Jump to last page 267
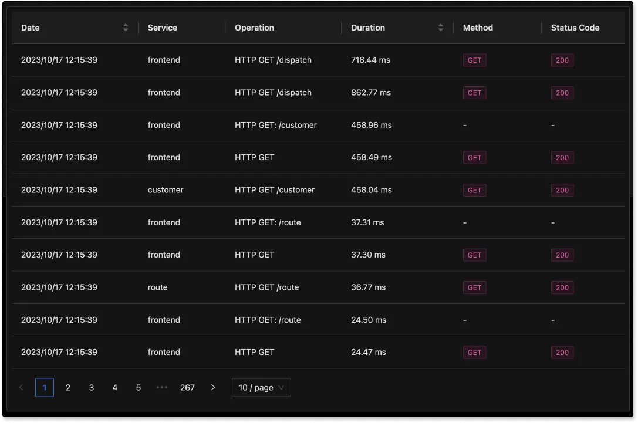Image resolution: width=638 pixels, height=423 pixels. 187,388
